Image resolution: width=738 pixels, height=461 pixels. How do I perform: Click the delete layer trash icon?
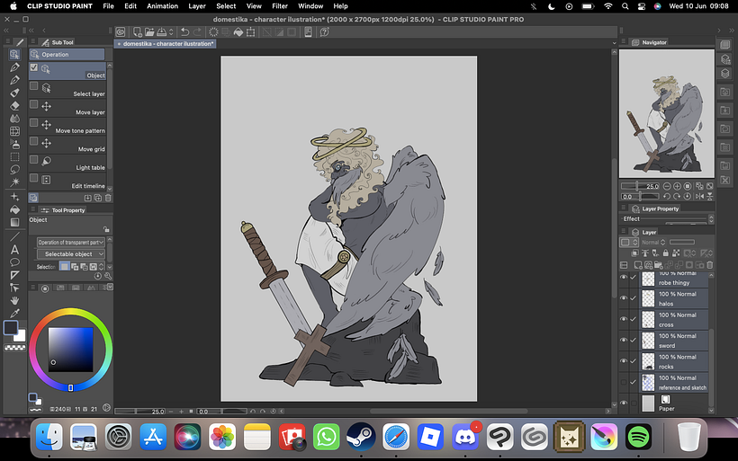[710, 265]
